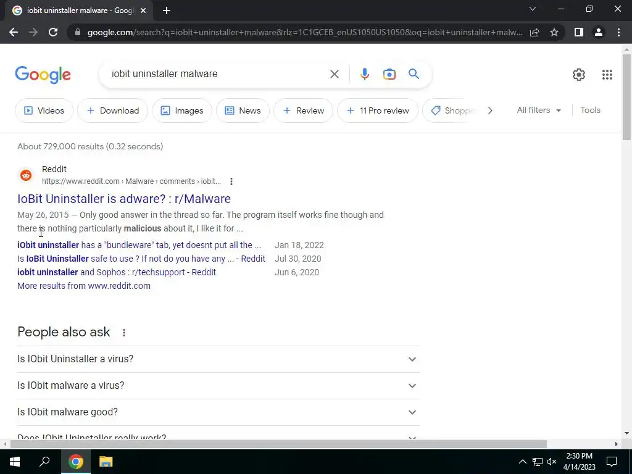This screenshot has width=632, height=474.
Task: Open the iObit uninstaller bundleware tab link
Action: click(x=139, y=245)
